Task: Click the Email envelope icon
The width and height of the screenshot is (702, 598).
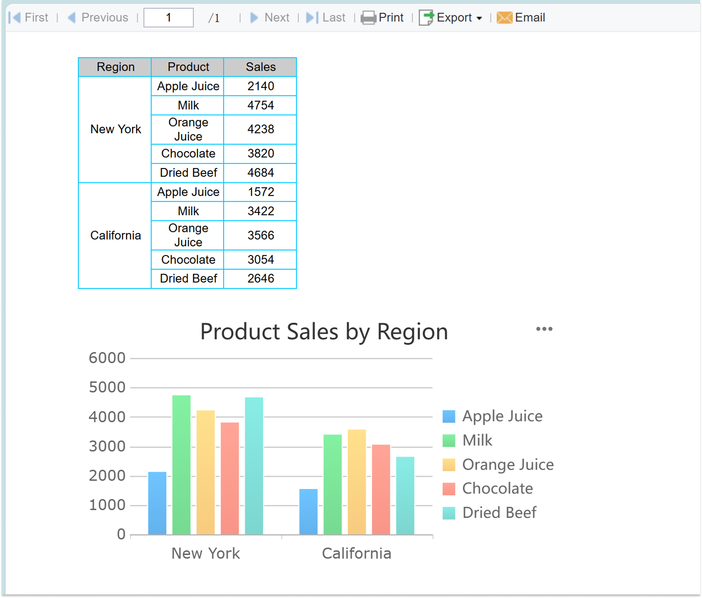Action: 505,18
